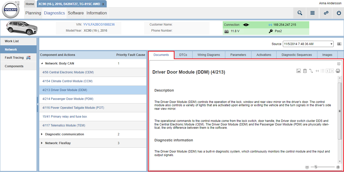Close the XC90 vehicle tab with its X
Viewport: 344px width, 172px height.
point(103,4)
